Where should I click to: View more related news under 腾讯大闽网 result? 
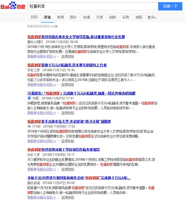42,56
